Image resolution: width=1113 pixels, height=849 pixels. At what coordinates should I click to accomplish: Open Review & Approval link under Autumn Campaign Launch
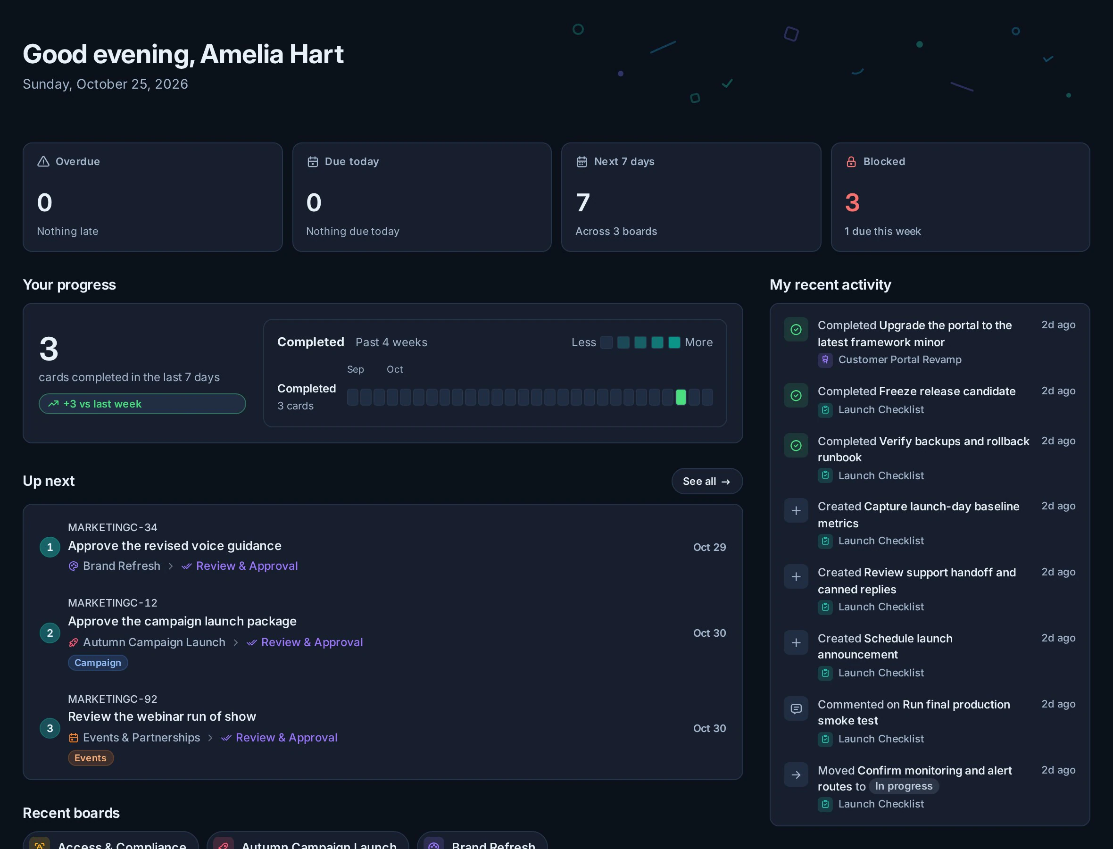(305, 642)
